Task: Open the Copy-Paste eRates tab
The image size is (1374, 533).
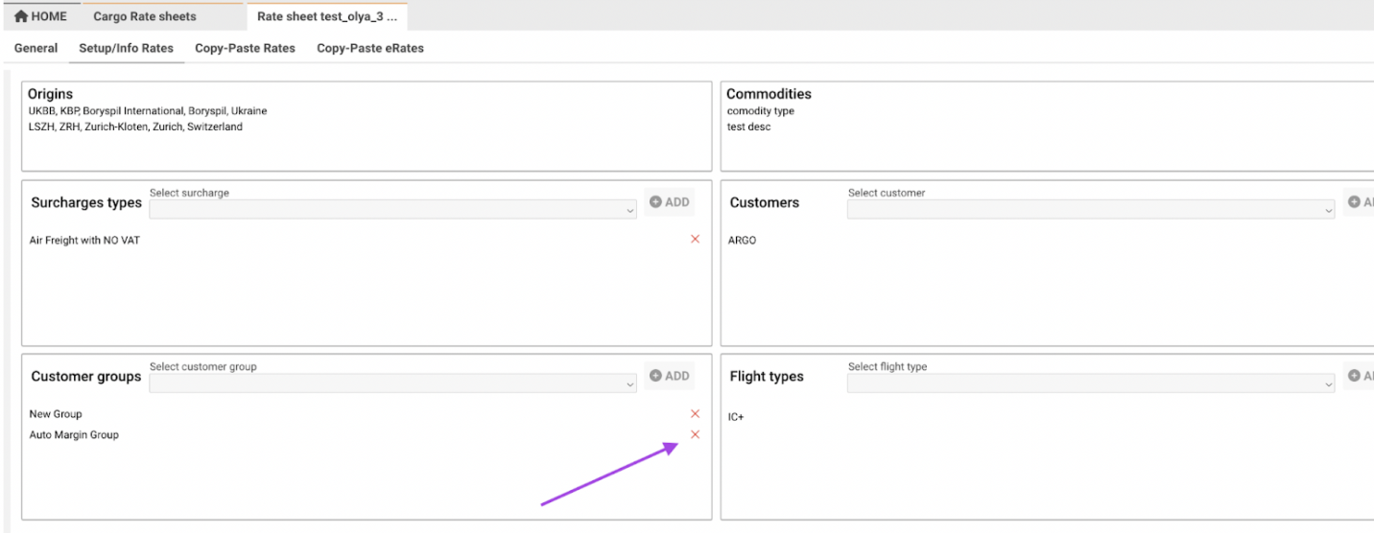Action: (369, 48)
